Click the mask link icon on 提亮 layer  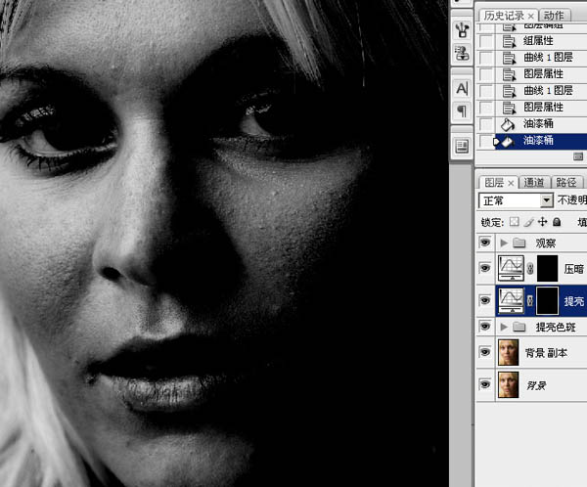click(x=530, y=300)
